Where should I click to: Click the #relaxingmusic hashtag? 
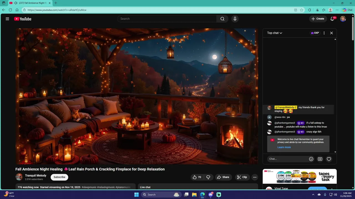pyautogui.click(x=106, y=187)
